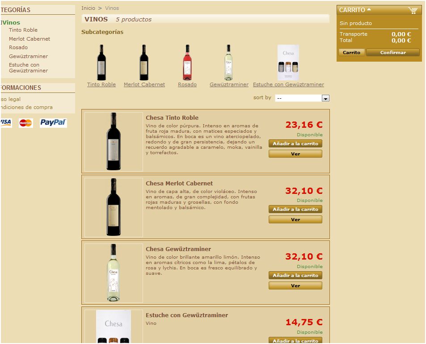Click Merlot Cabernet subcategory link

tap(144, 84)
